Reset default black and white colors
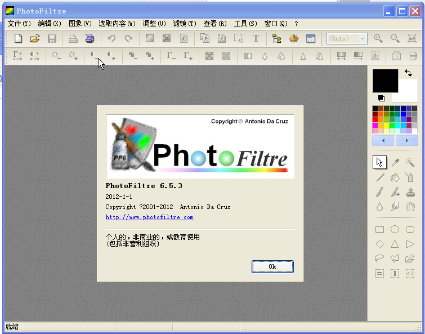This screenshot has width=425, height=334. [381, 98]
